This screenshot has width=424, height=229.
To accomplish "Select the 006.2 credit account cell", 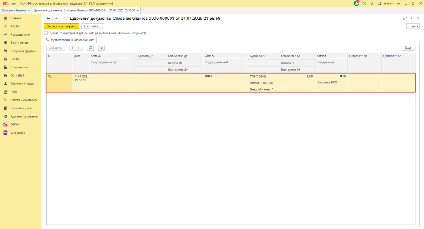I will (x=225, y=76).
